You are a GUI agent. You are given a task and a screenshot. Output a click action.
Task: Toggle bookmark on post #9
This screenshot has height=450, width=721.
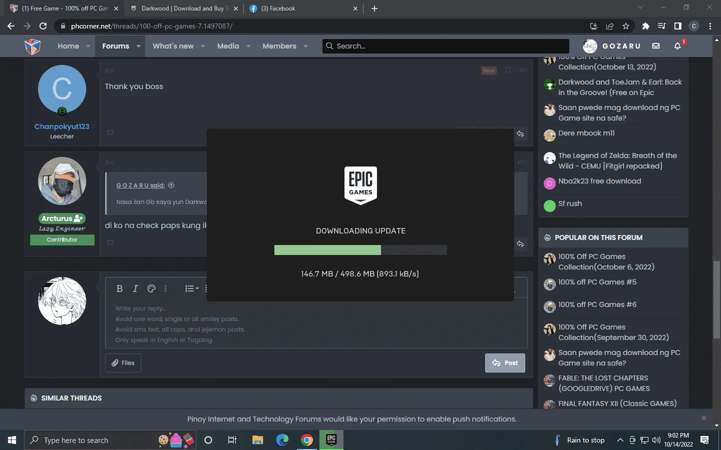pos(508,70)
